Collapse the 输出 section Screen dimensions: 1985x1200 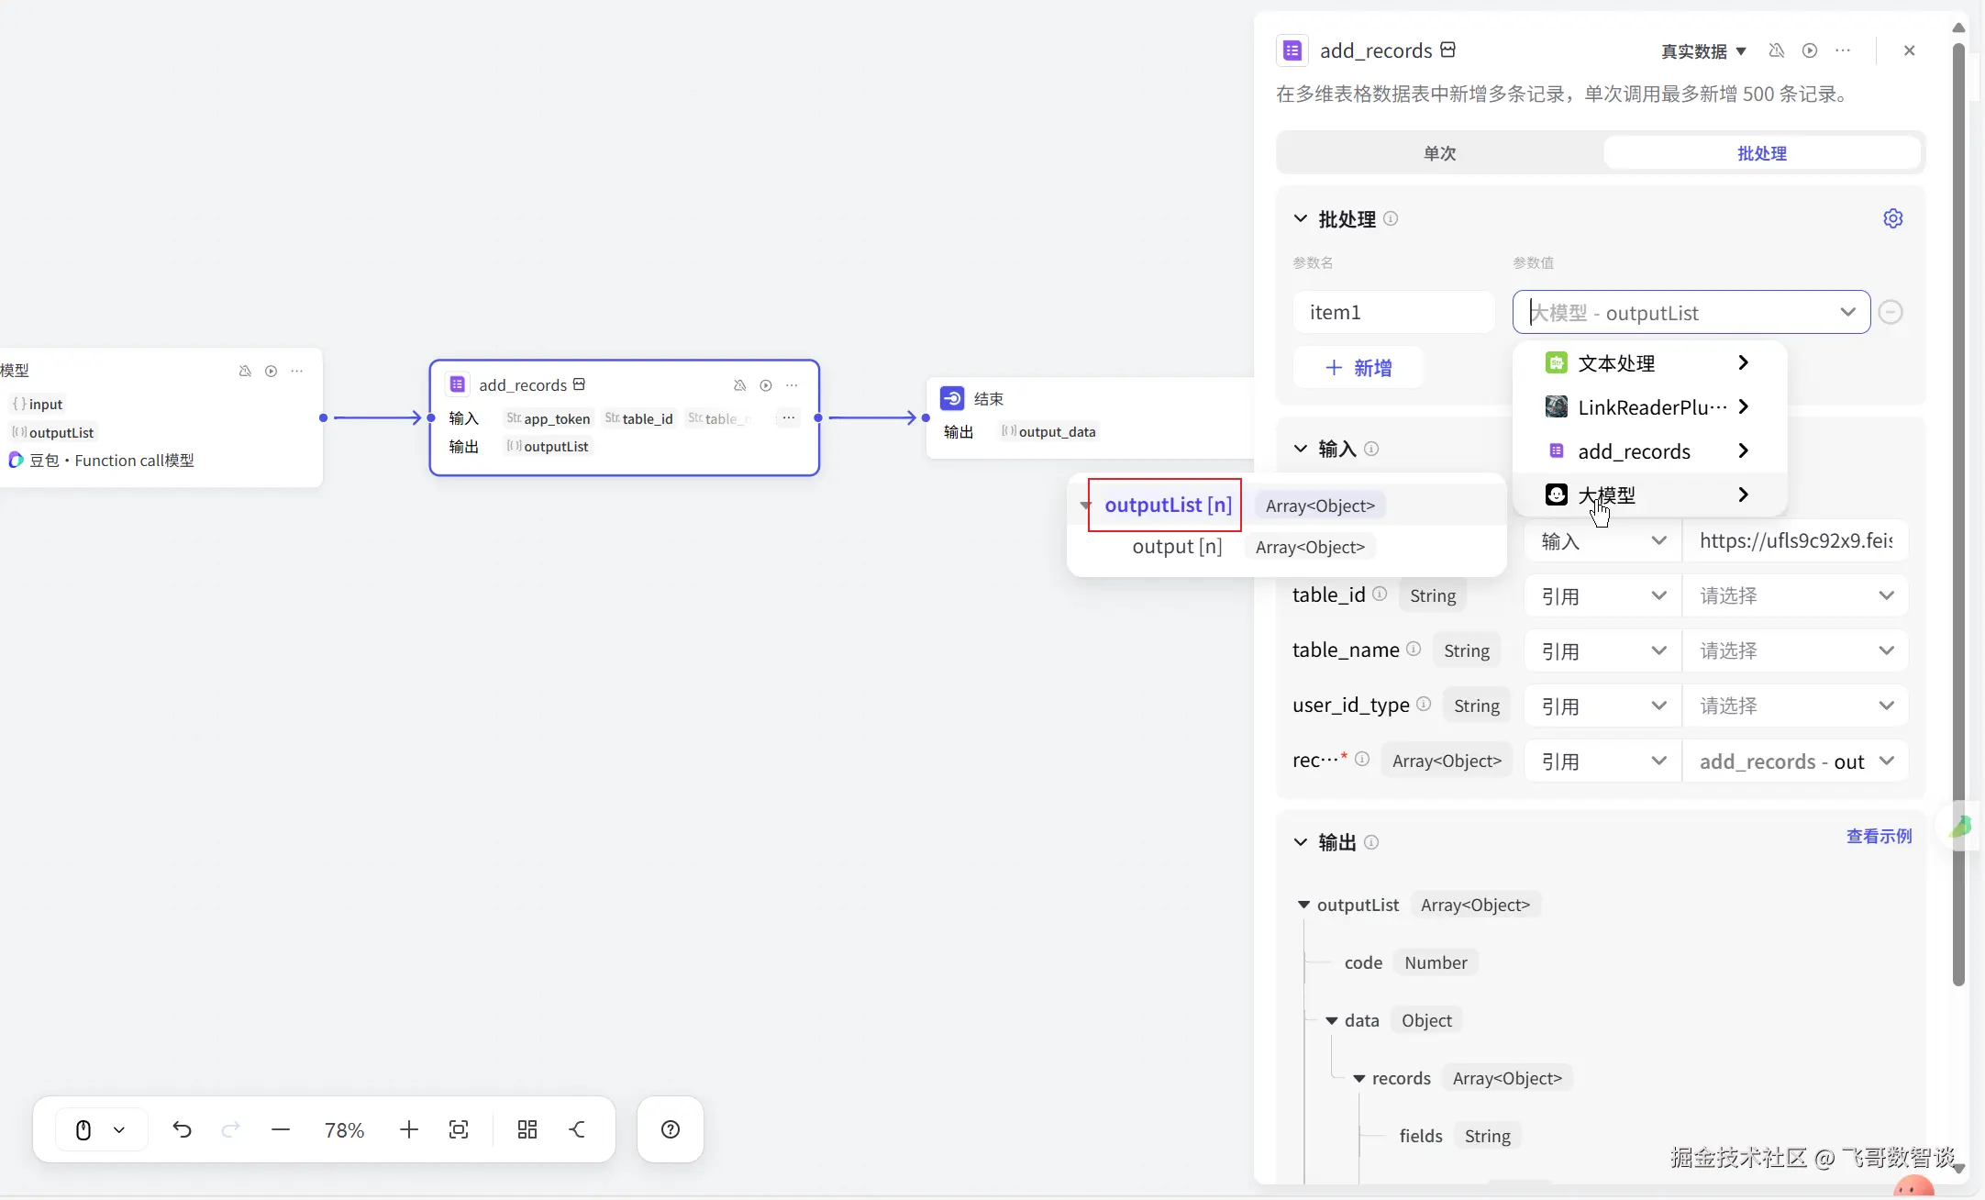(x=1301, y=842)
